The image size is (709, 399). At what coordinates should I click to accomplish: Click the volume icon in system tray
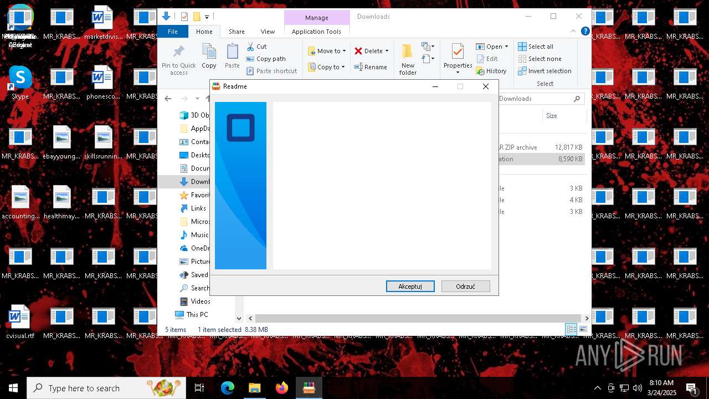click(637, 388)
